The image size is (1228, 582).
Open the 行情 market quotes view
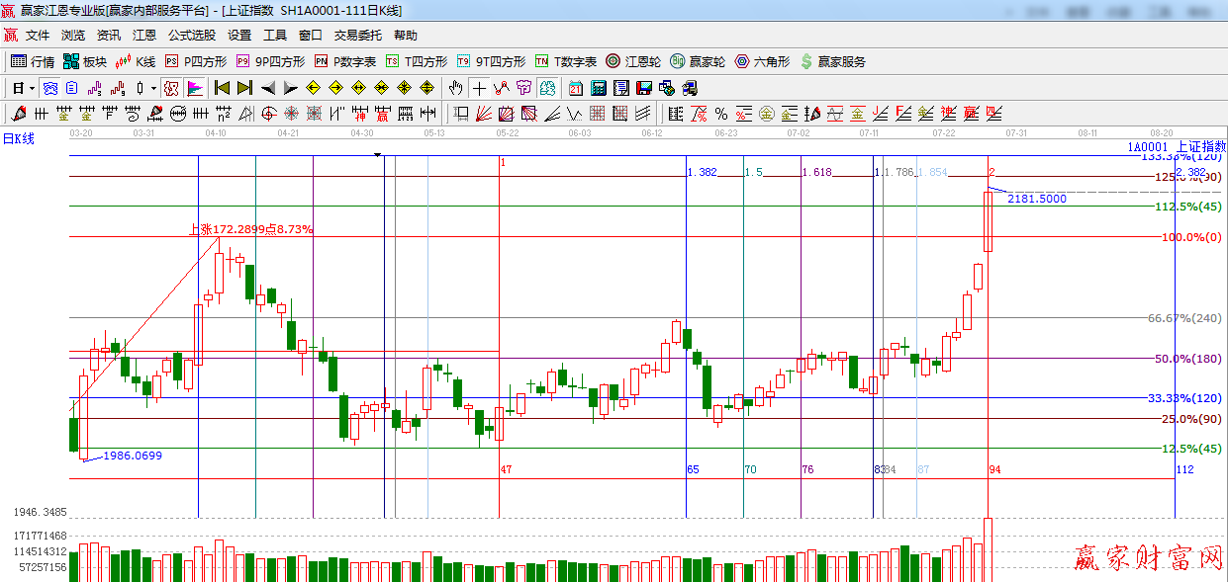[x=33, y=61]
